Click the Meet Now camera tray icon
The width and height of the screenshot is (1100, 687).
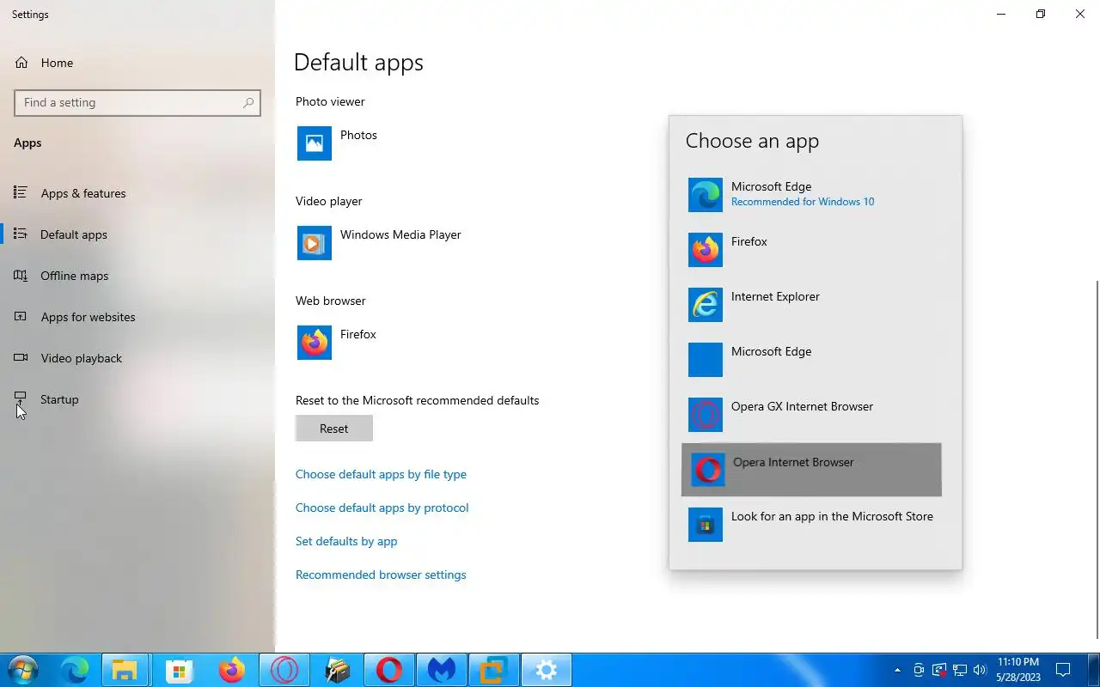tap(919, 670)
